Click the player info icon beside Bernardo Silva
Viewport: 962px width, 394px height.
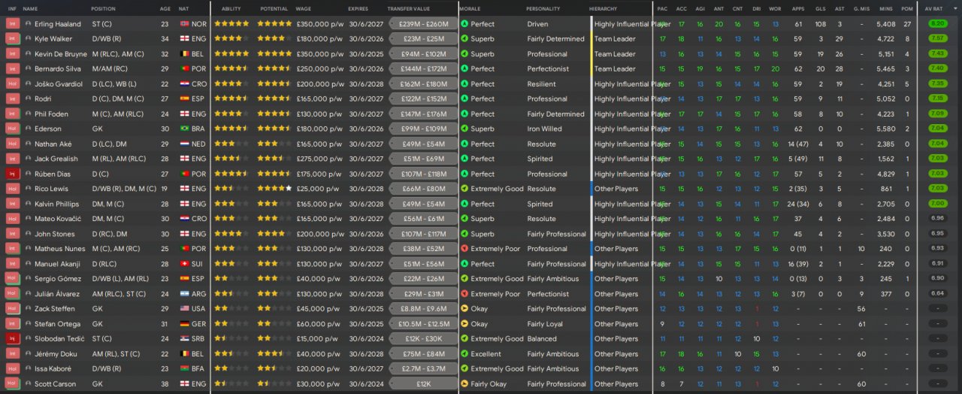(x=28, y=68)
